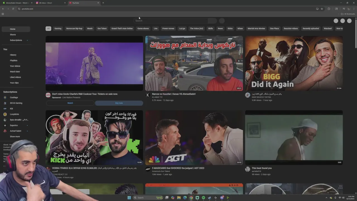Click the Windows taskbar Search box
This screenshot has height=201, width=357.
tap(148, 198)
